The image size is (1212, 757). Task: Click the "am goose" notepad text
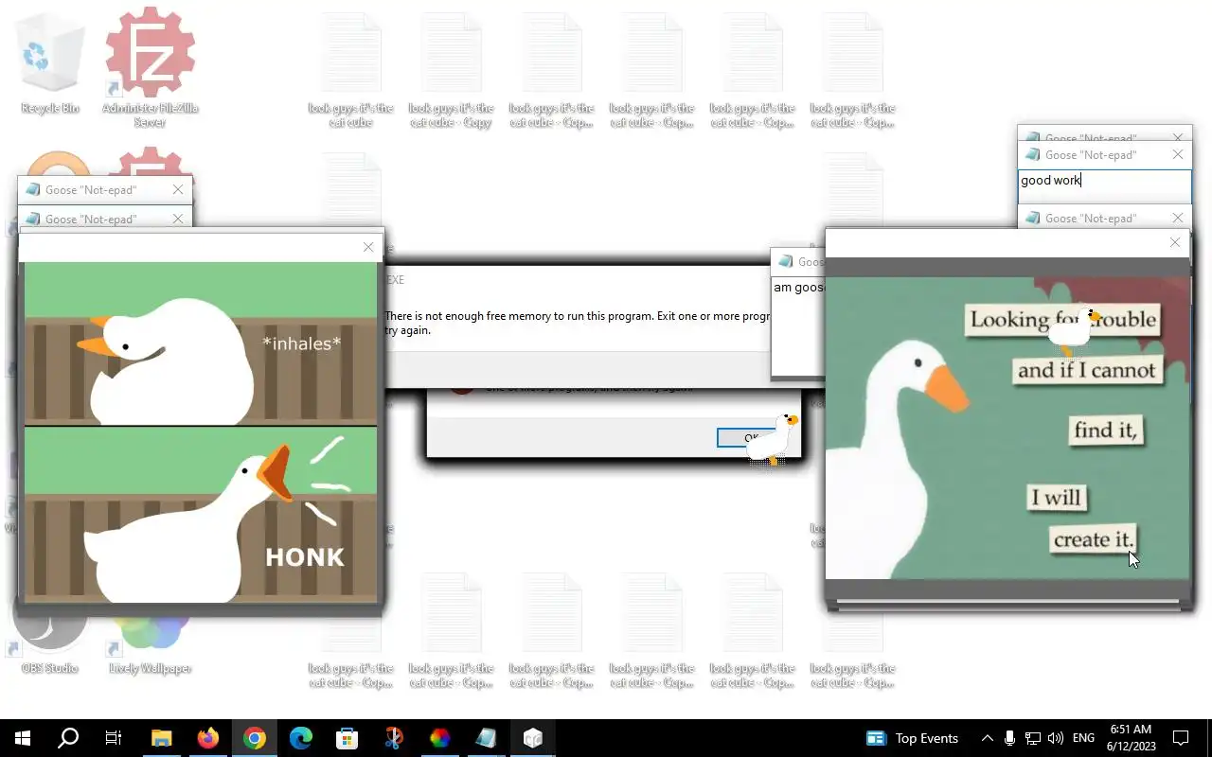click(x=798, y=287)
